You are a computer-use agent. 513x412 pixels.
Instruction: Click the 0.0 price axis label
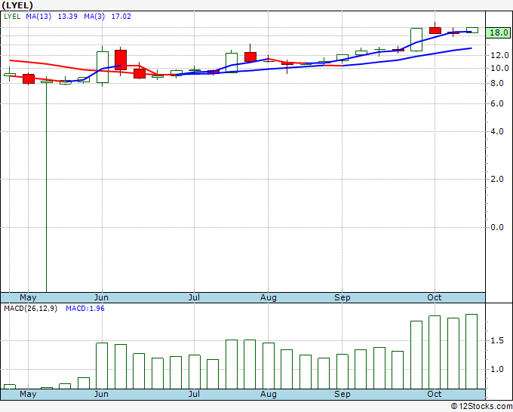pyautogui.click(x=496, y=227)
